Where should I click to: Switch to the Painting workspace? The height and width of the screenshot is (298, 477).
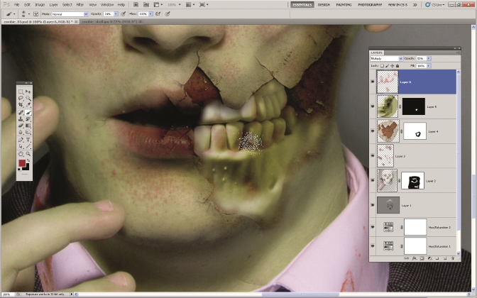pyautogui.click(x=344, y=4)
